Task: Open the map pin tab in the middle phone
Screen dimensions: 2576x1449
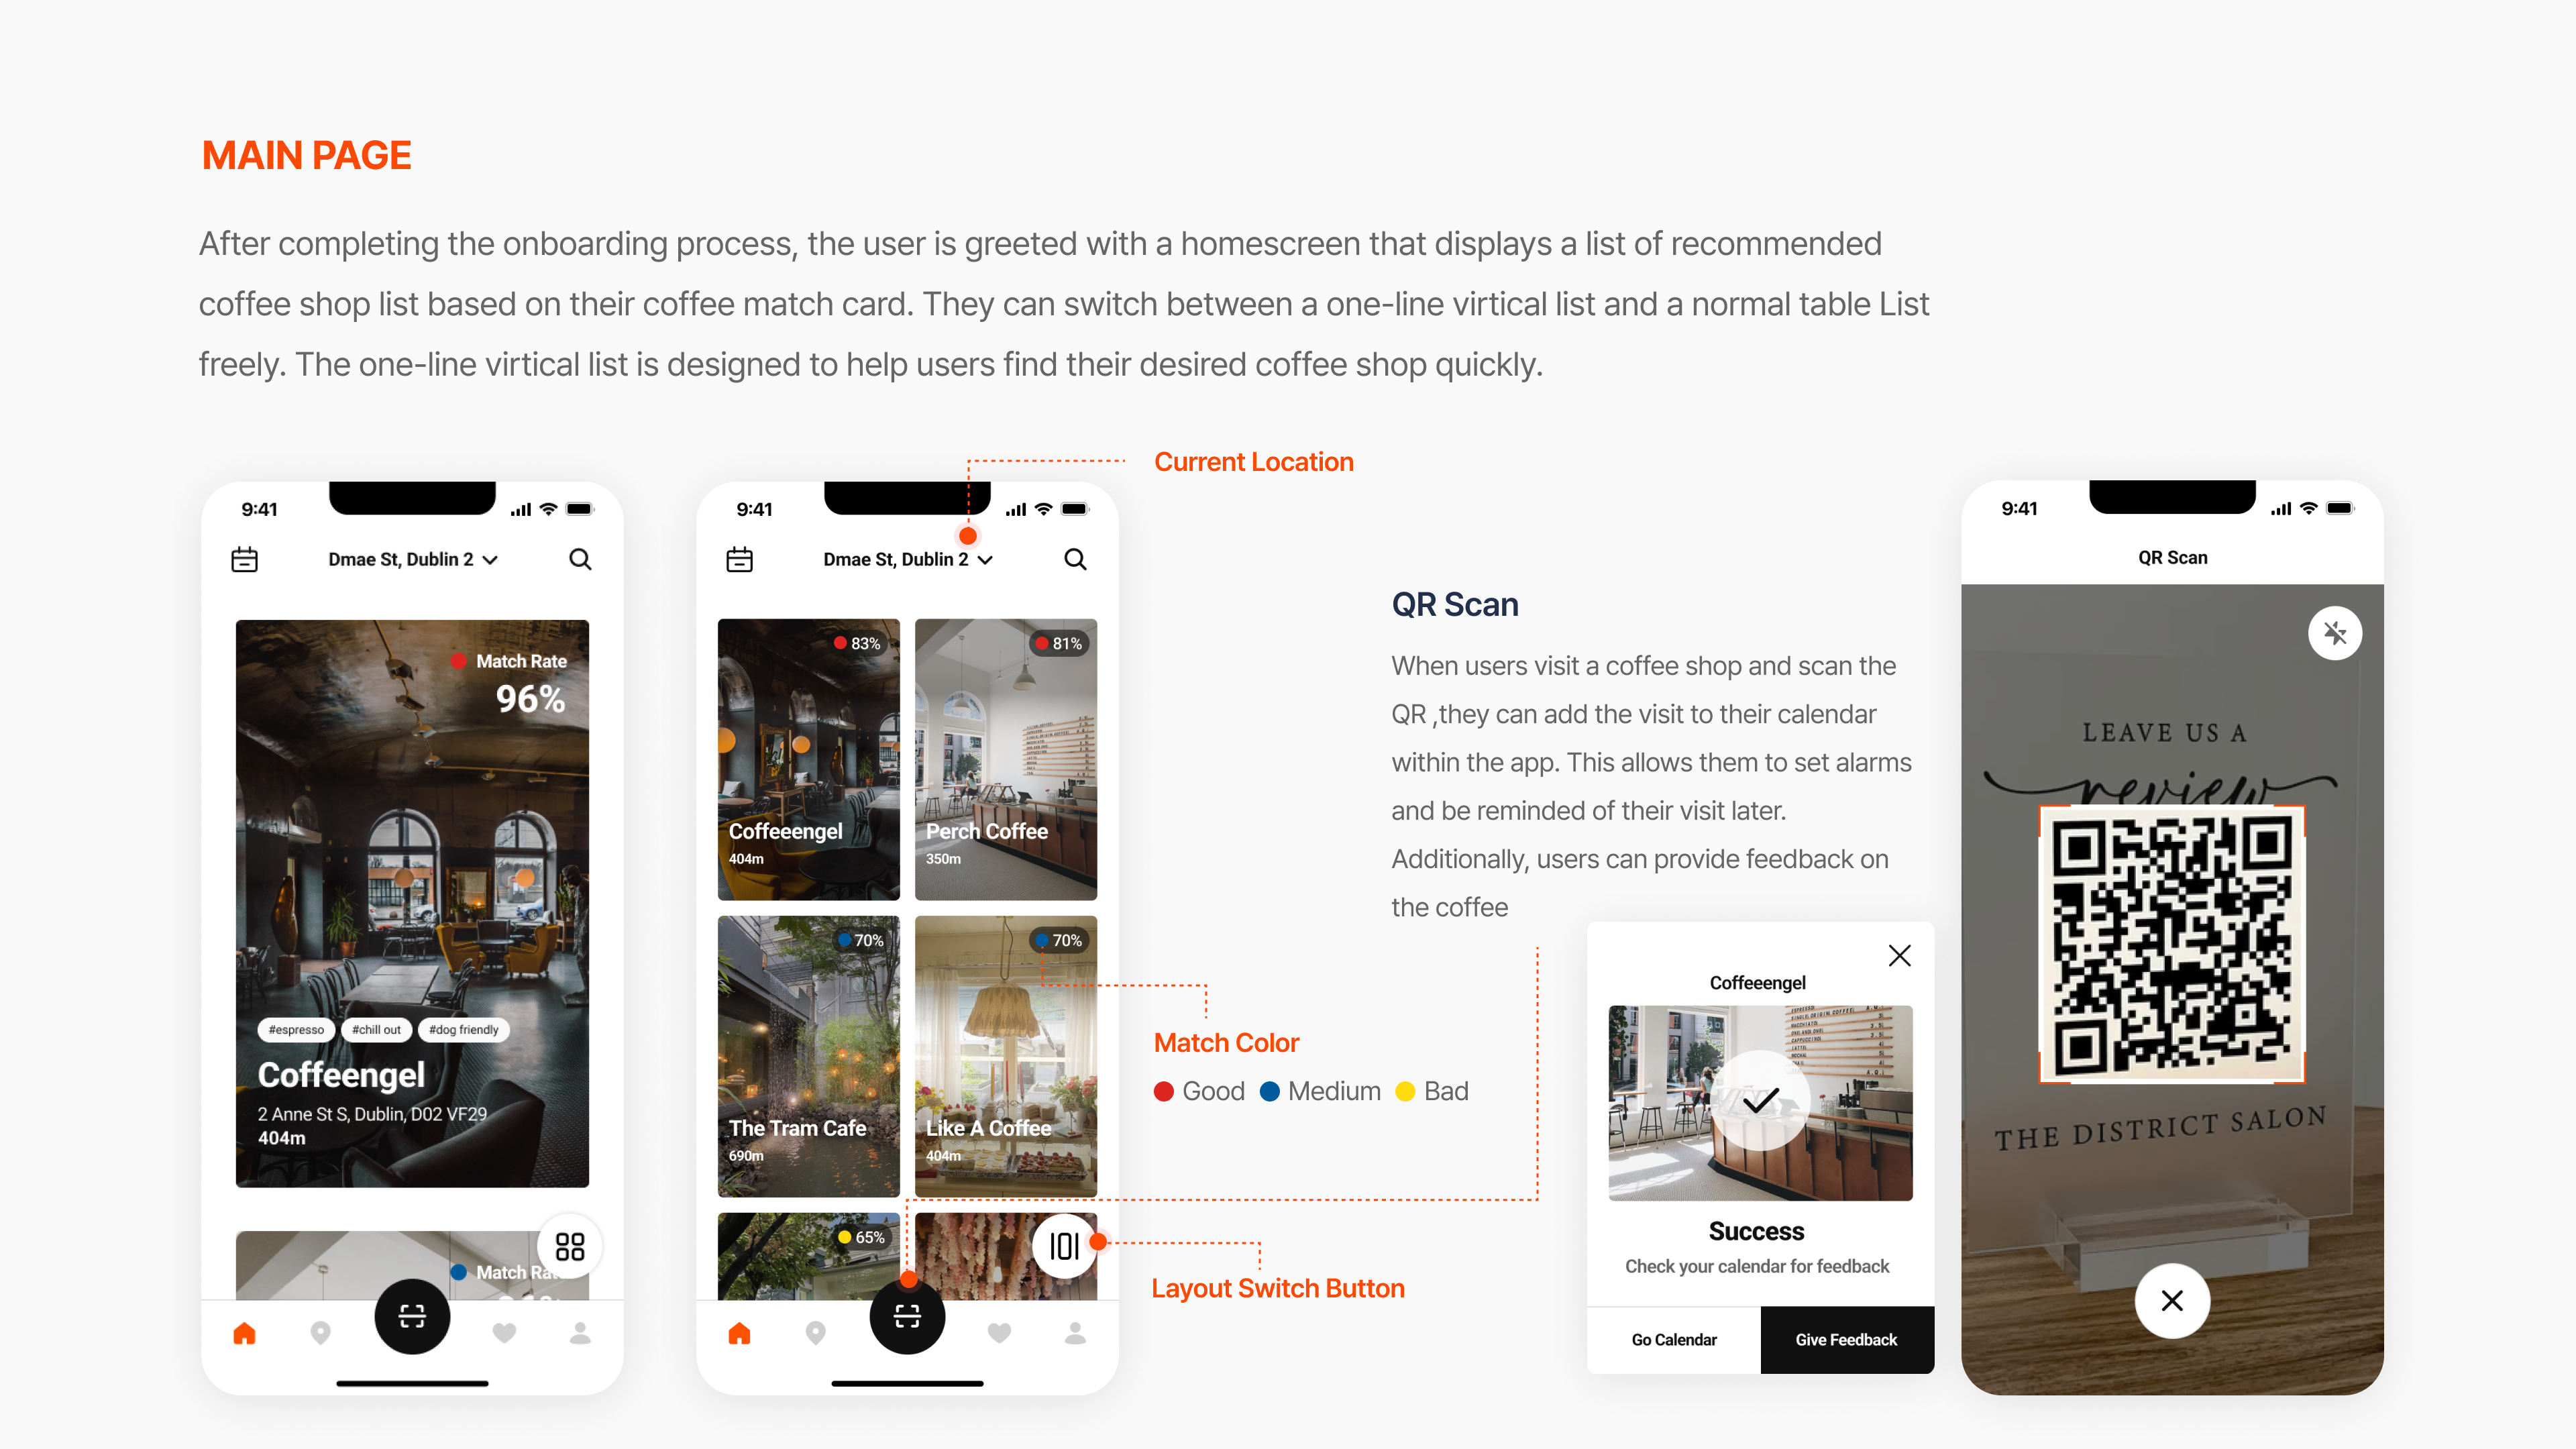Action: (x=815, y=1333)
